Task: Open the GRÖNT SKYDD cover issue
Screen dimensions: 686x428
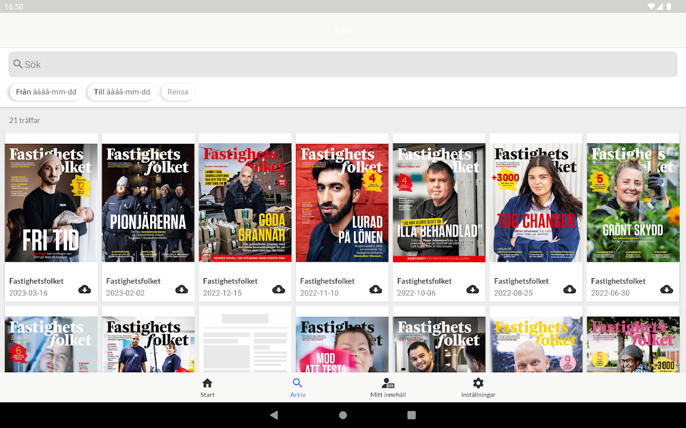Action: [633, 203]
